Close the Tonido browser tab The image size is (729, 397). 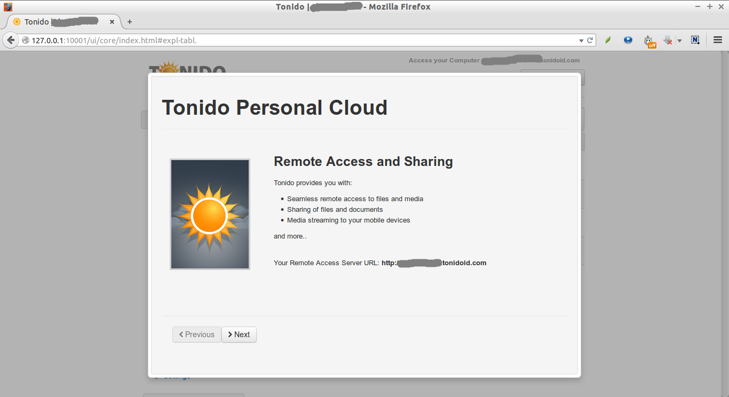click(112, 22)
